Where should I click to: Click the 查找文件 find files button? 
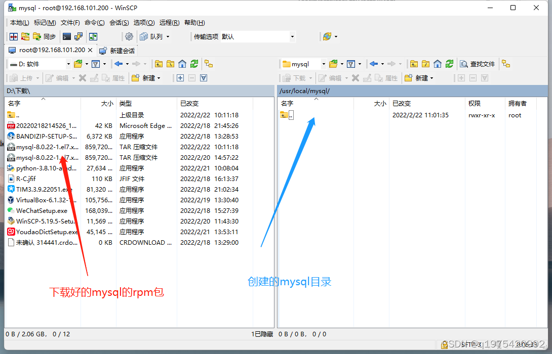[478, 64]
